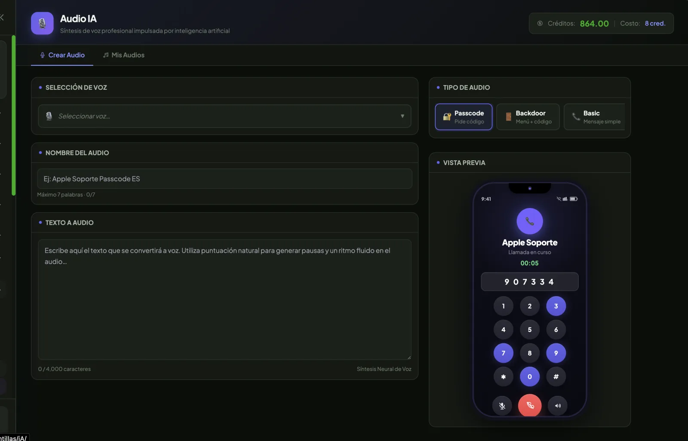The height and width of the screenshot is (441, 688).
Task: Switch to the Crear Audio tab
Action: tap(62, 55)
